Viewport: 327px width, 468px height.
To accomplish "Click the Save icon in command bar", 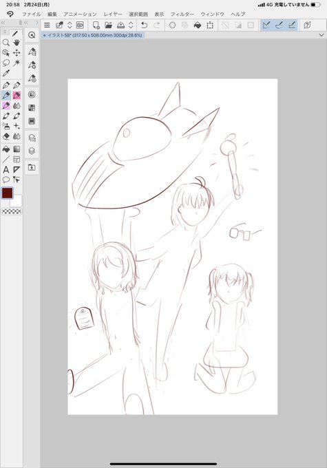I will click(x=120, y=25).
